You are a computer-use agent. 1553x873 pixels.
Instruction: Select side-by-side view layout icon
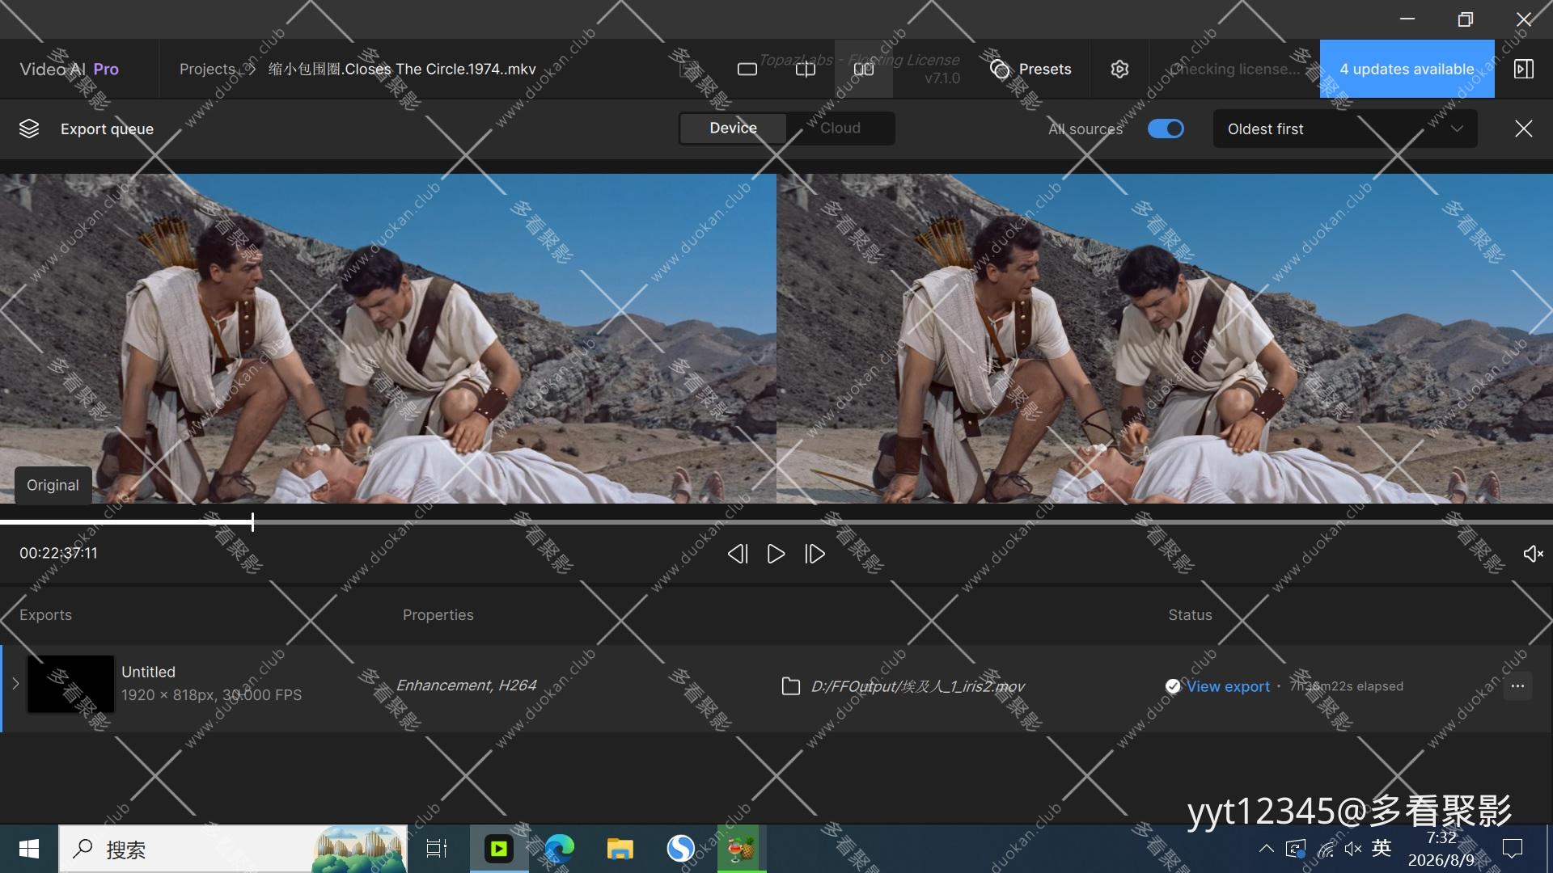(x=864, y=70)
